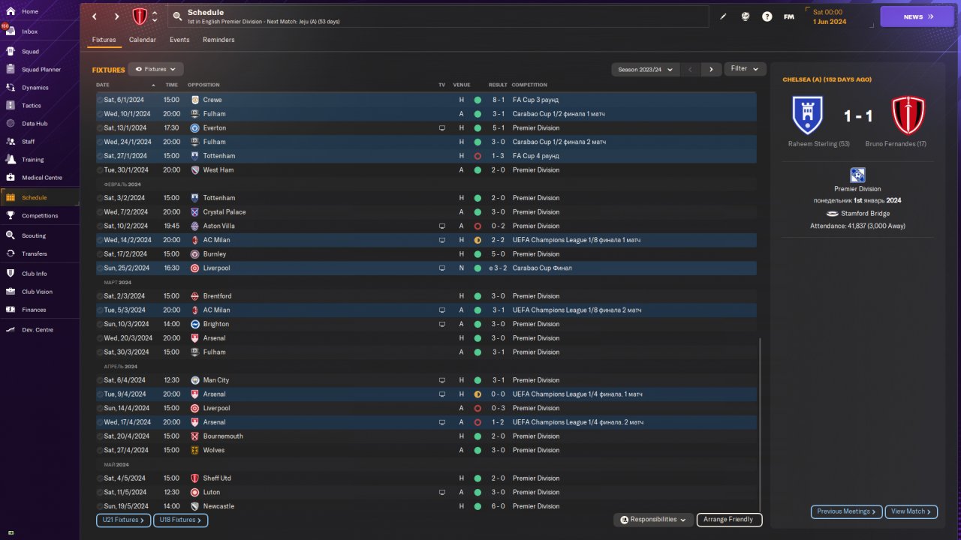Click the pencil edit icon in top bar
Viewport: 961px width, 540px height.
(x=723, y=16)
